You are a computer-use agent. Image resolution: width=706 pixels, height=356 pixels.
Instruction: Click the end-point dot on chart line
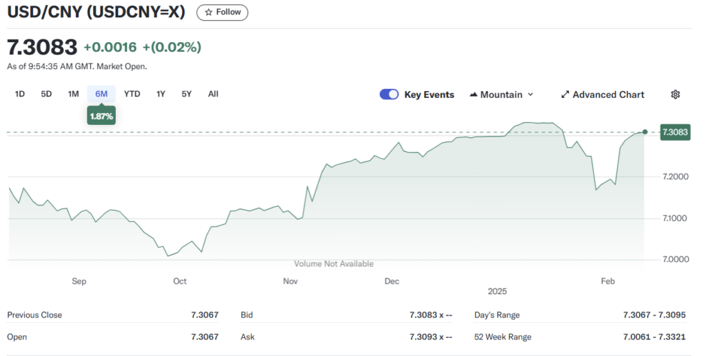(645, 132)
